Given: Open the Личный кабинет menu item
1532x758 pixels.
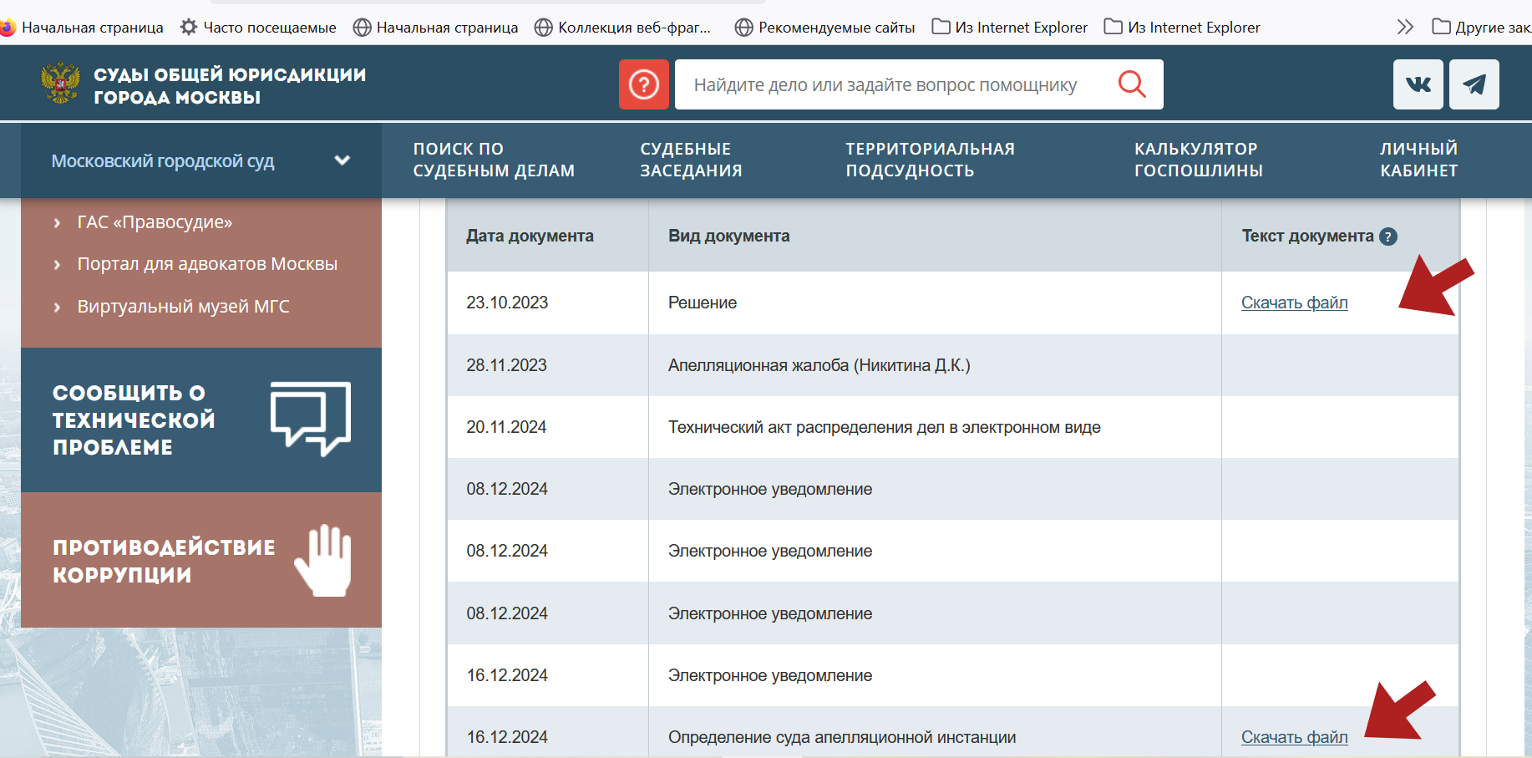Looking at the screenshot, I should click(1418, 160).
